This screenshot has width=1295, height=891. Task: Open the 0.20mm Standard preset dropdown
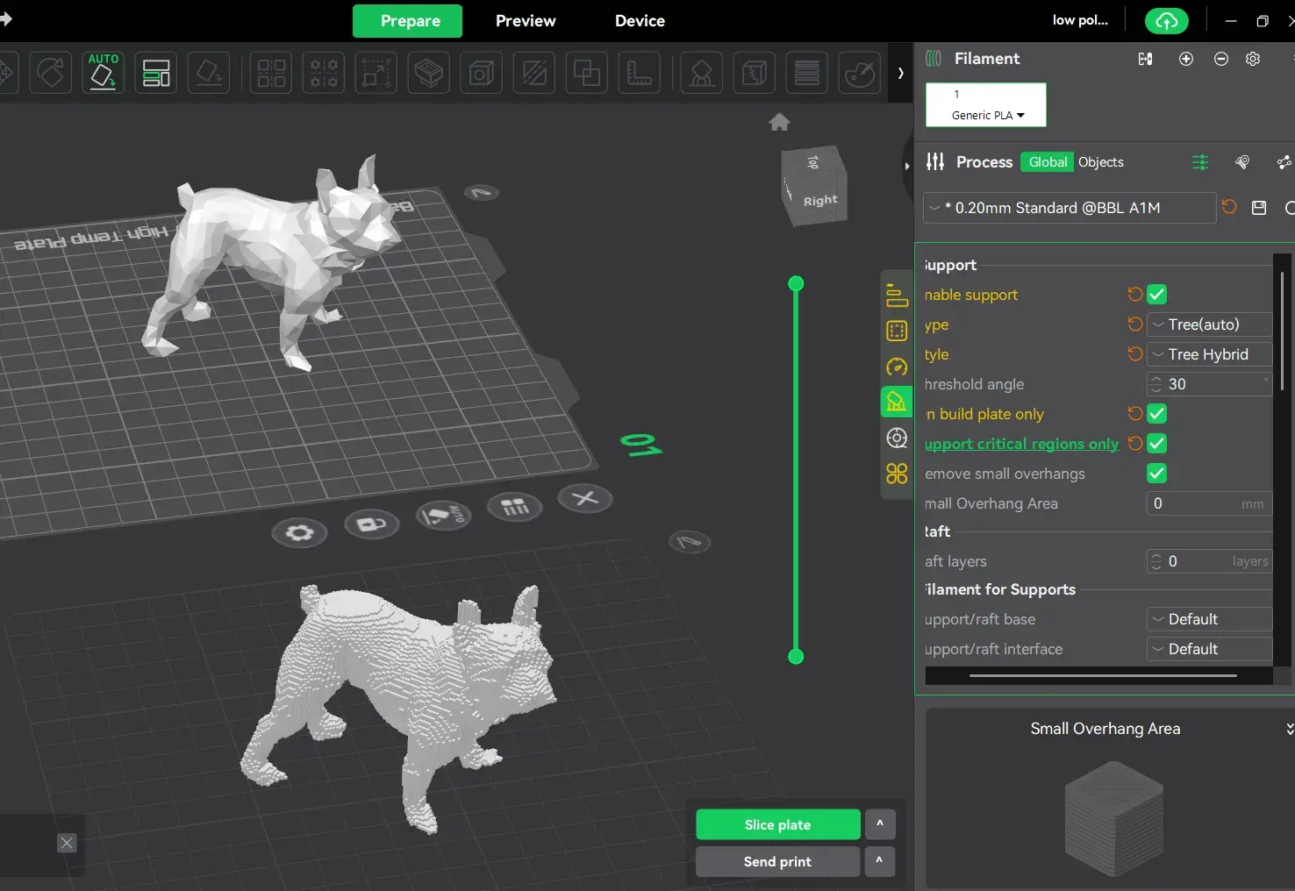pos(1069,208)
